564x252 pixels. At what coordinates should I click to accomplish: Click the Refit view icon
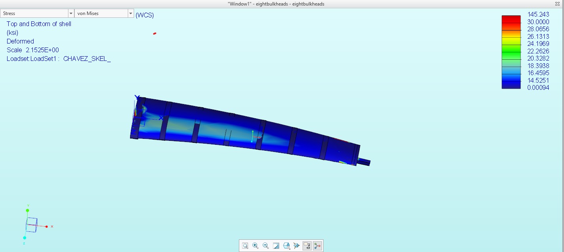[x=245, y=246]
